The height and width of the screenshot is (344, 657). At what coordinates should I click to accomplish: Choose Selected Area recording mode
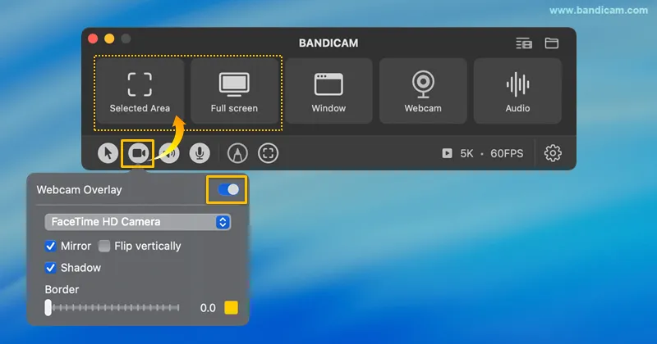[140, 91]
